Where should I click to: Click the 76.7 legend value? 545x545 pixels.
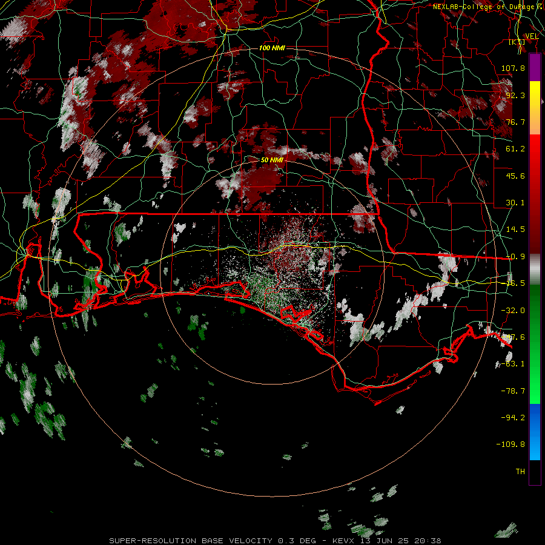(x=515, y=122)
